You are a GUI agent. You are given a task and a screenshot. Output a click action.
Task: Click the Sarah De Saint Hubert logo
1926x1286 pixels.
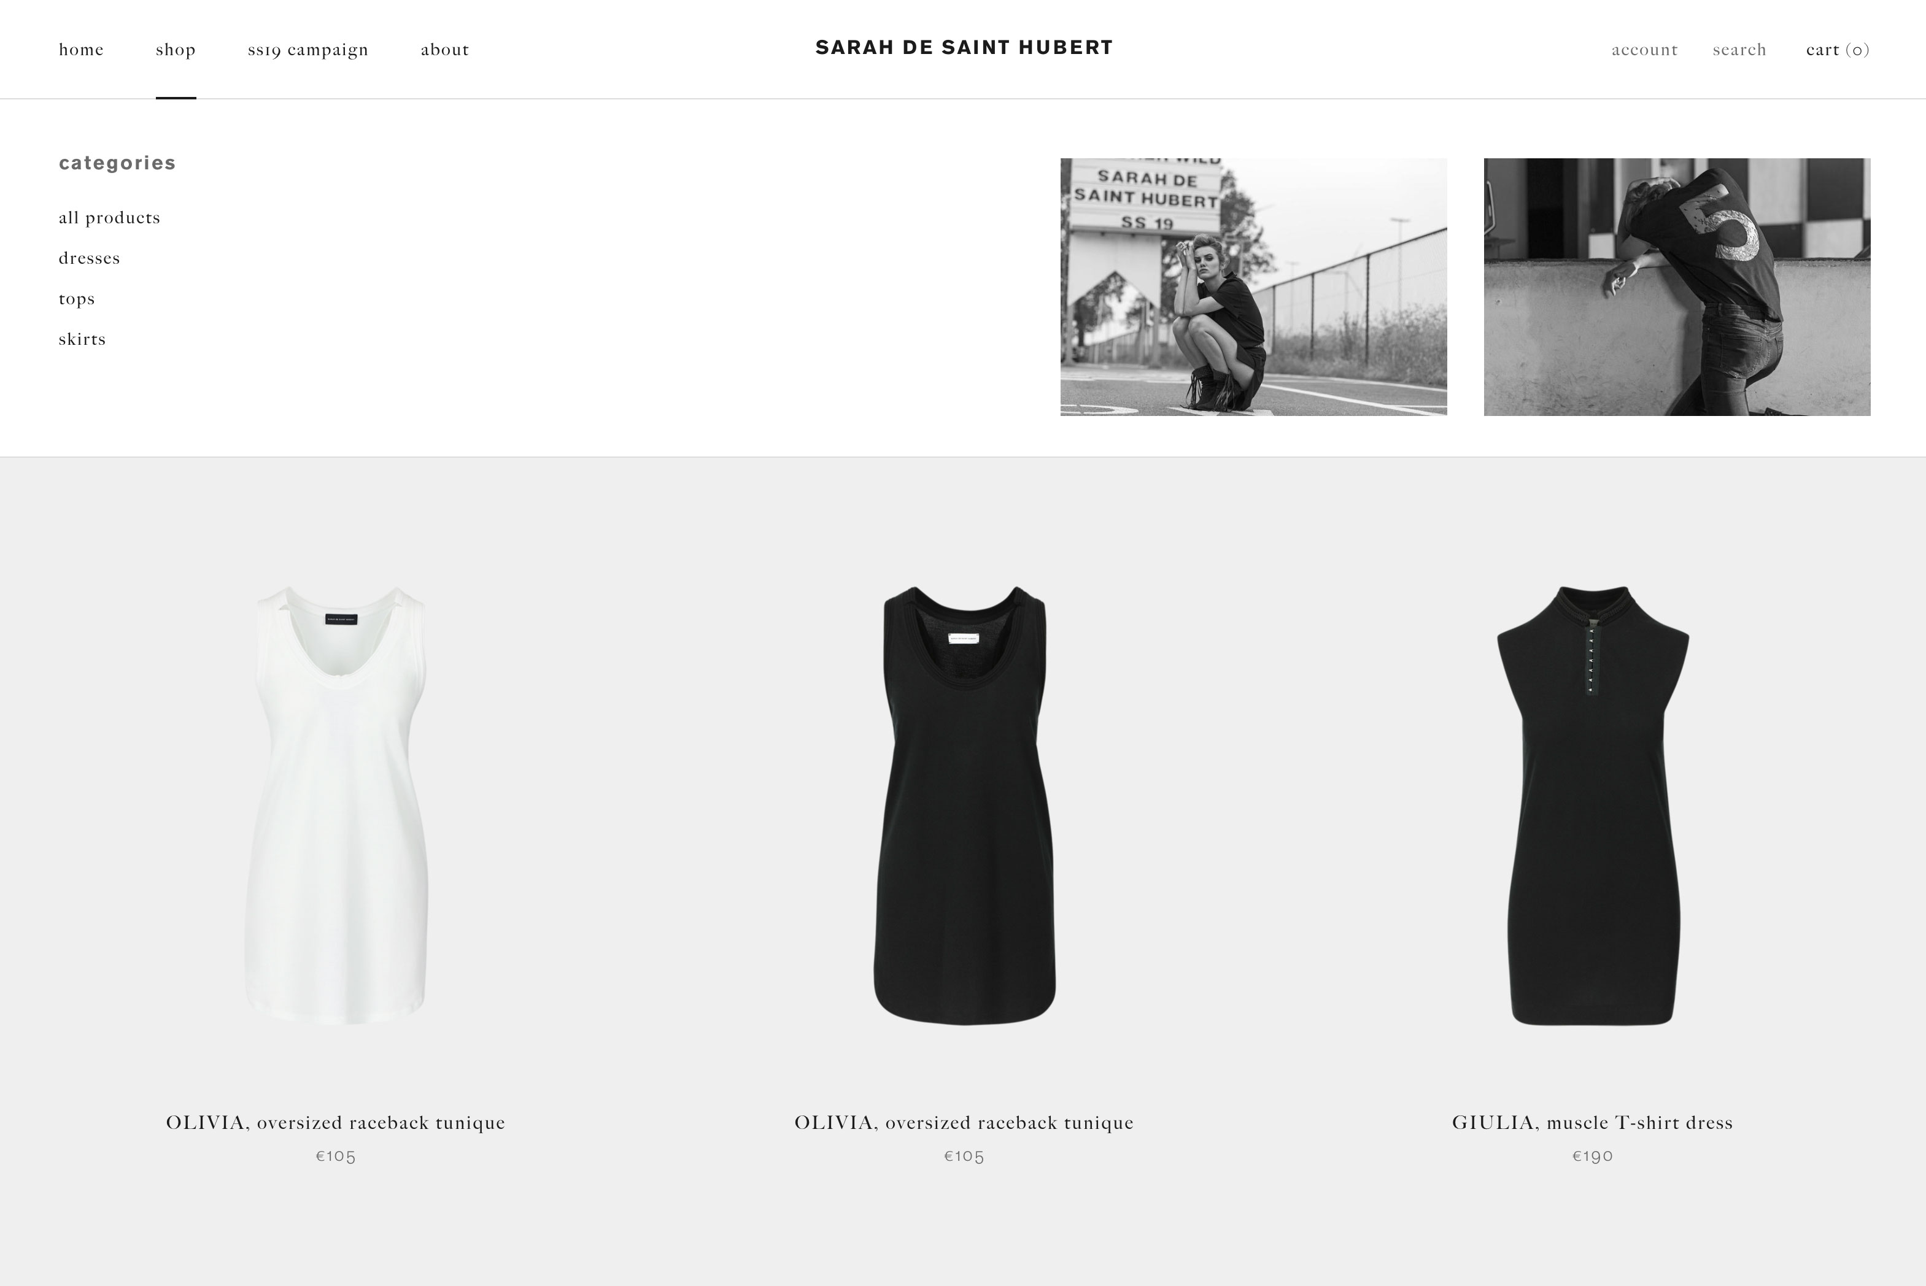click(964, 48)
